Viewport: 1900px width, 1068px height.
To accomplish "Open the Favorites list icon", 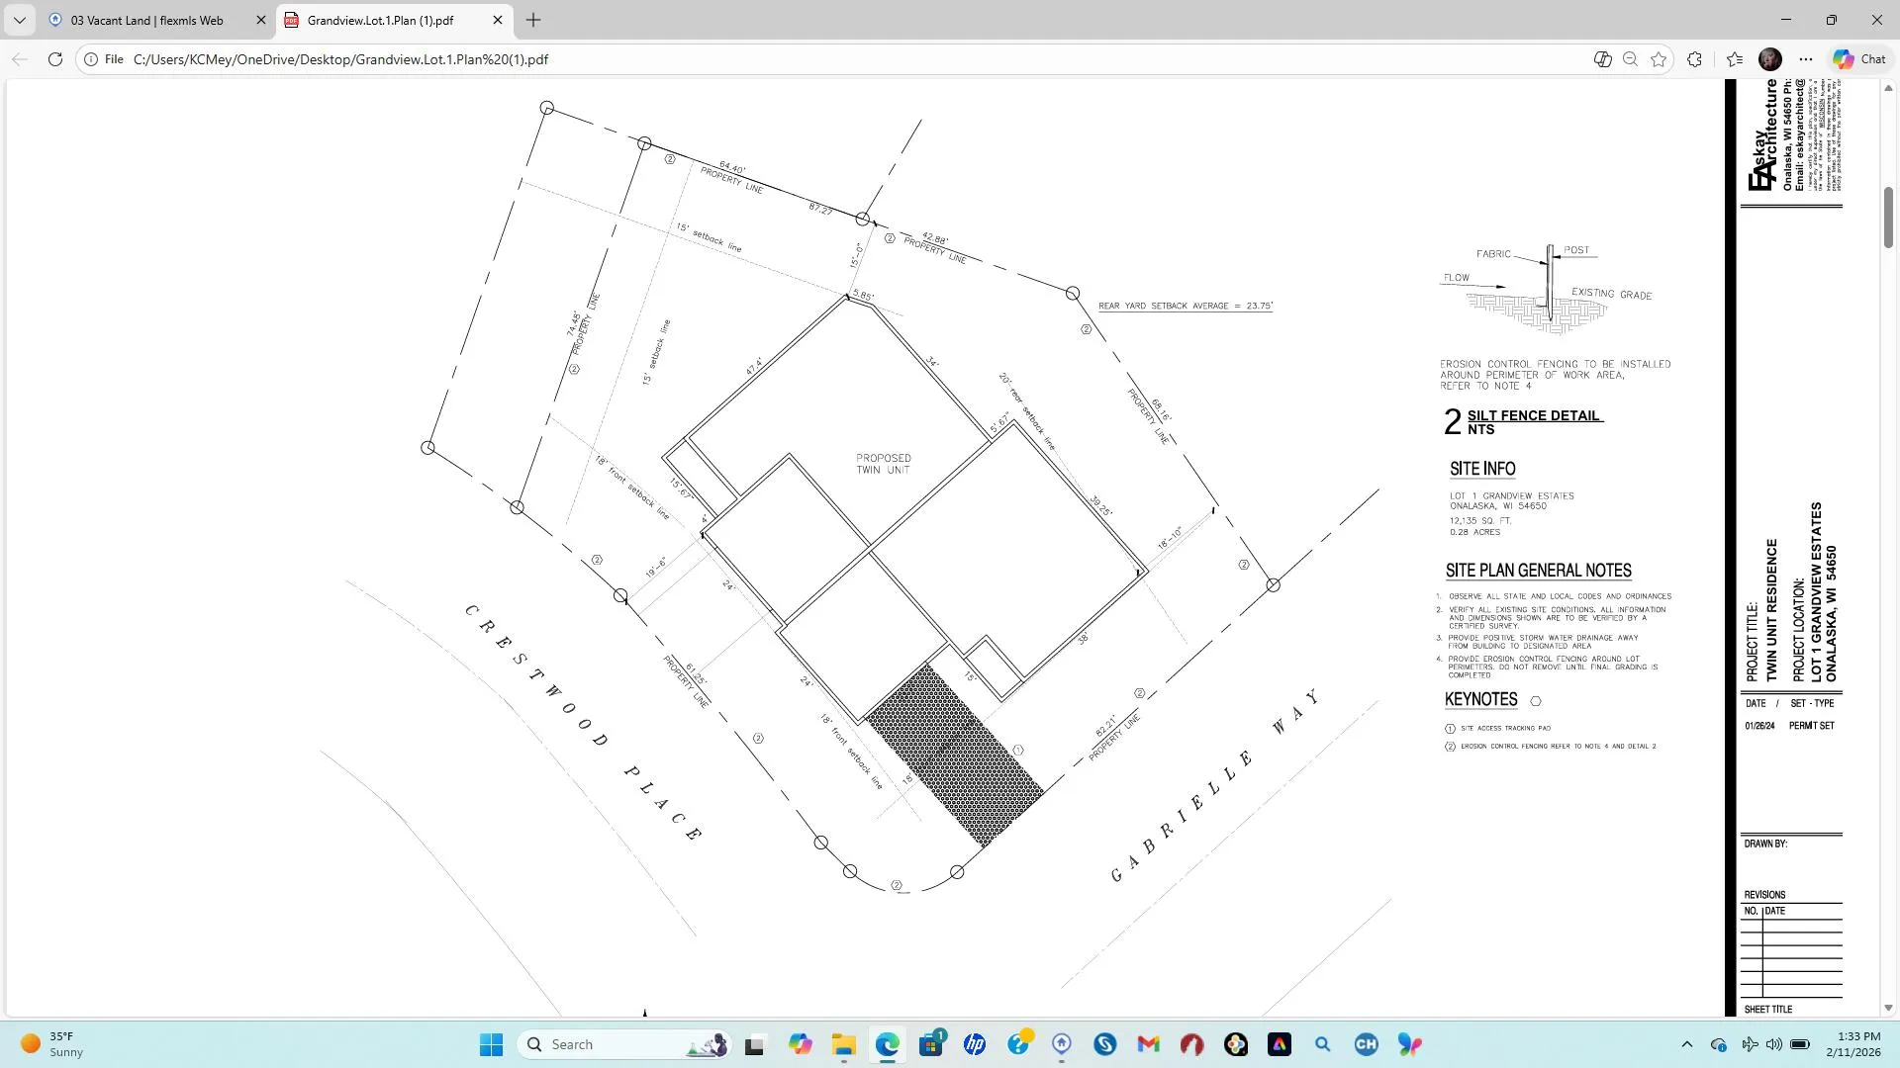I will (1734, 59).
